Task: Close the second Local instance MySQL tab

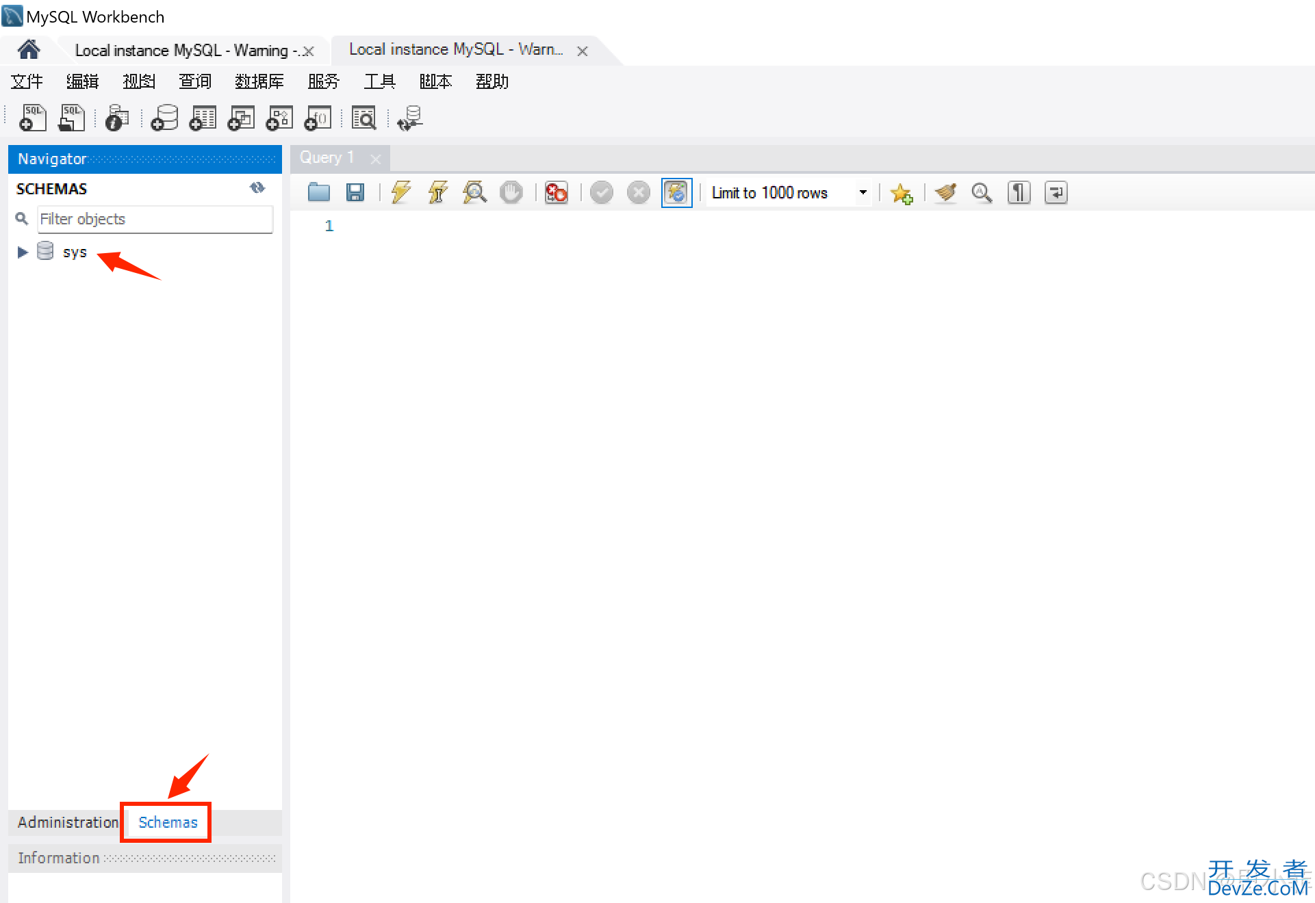Action: [x=582, y=51]
